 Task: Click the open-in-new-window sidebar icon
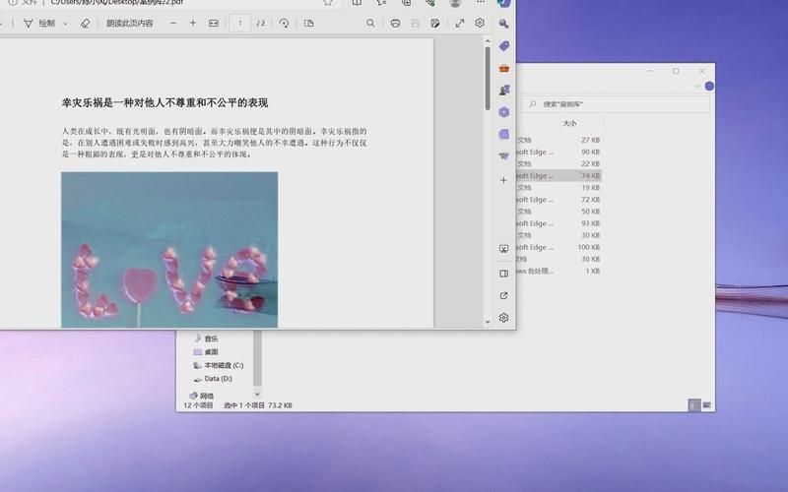tap(503, 295)
